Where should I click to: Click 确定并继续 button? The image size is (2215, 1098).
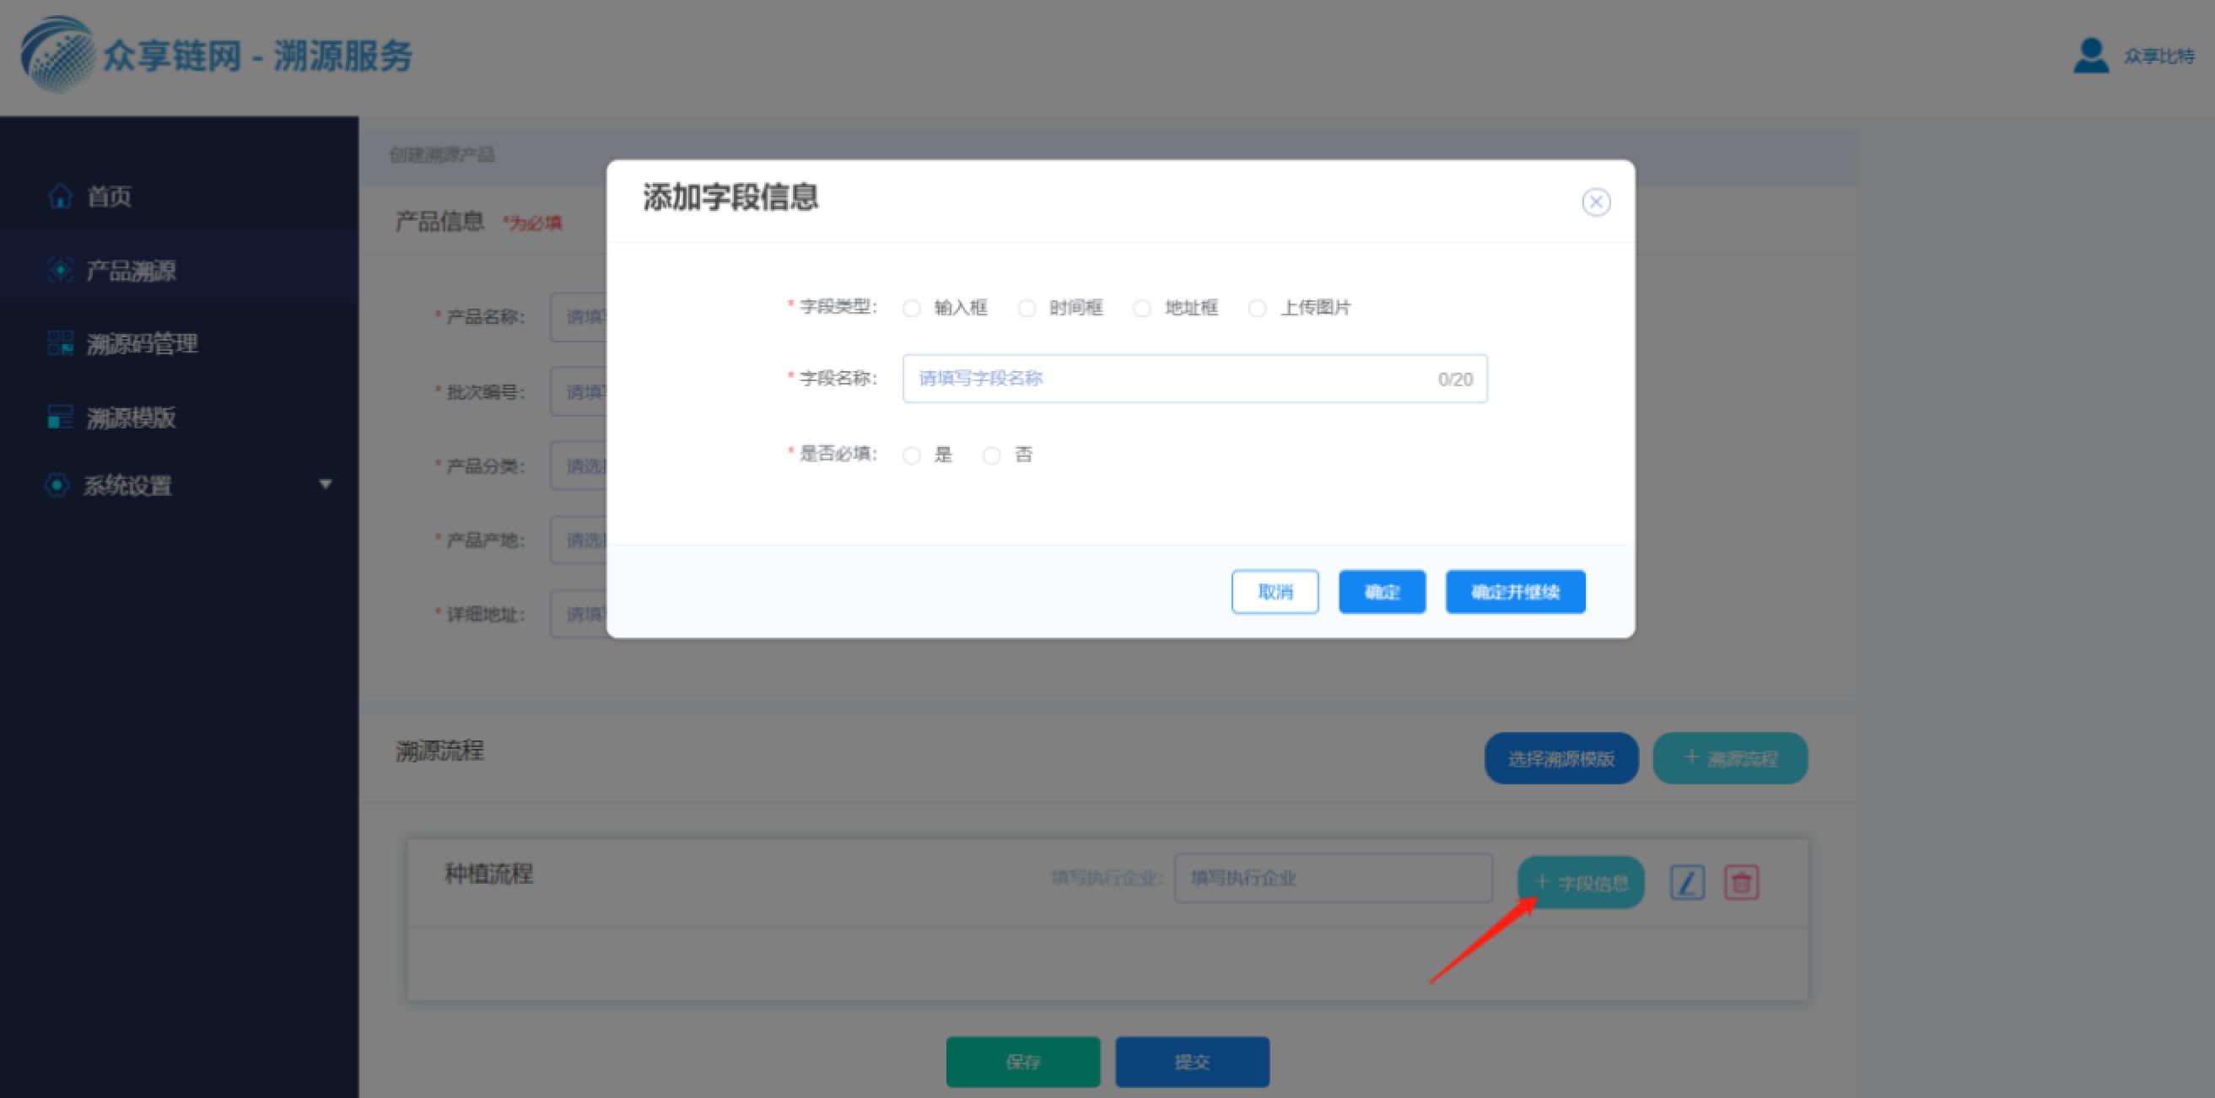click(1515, 591)
